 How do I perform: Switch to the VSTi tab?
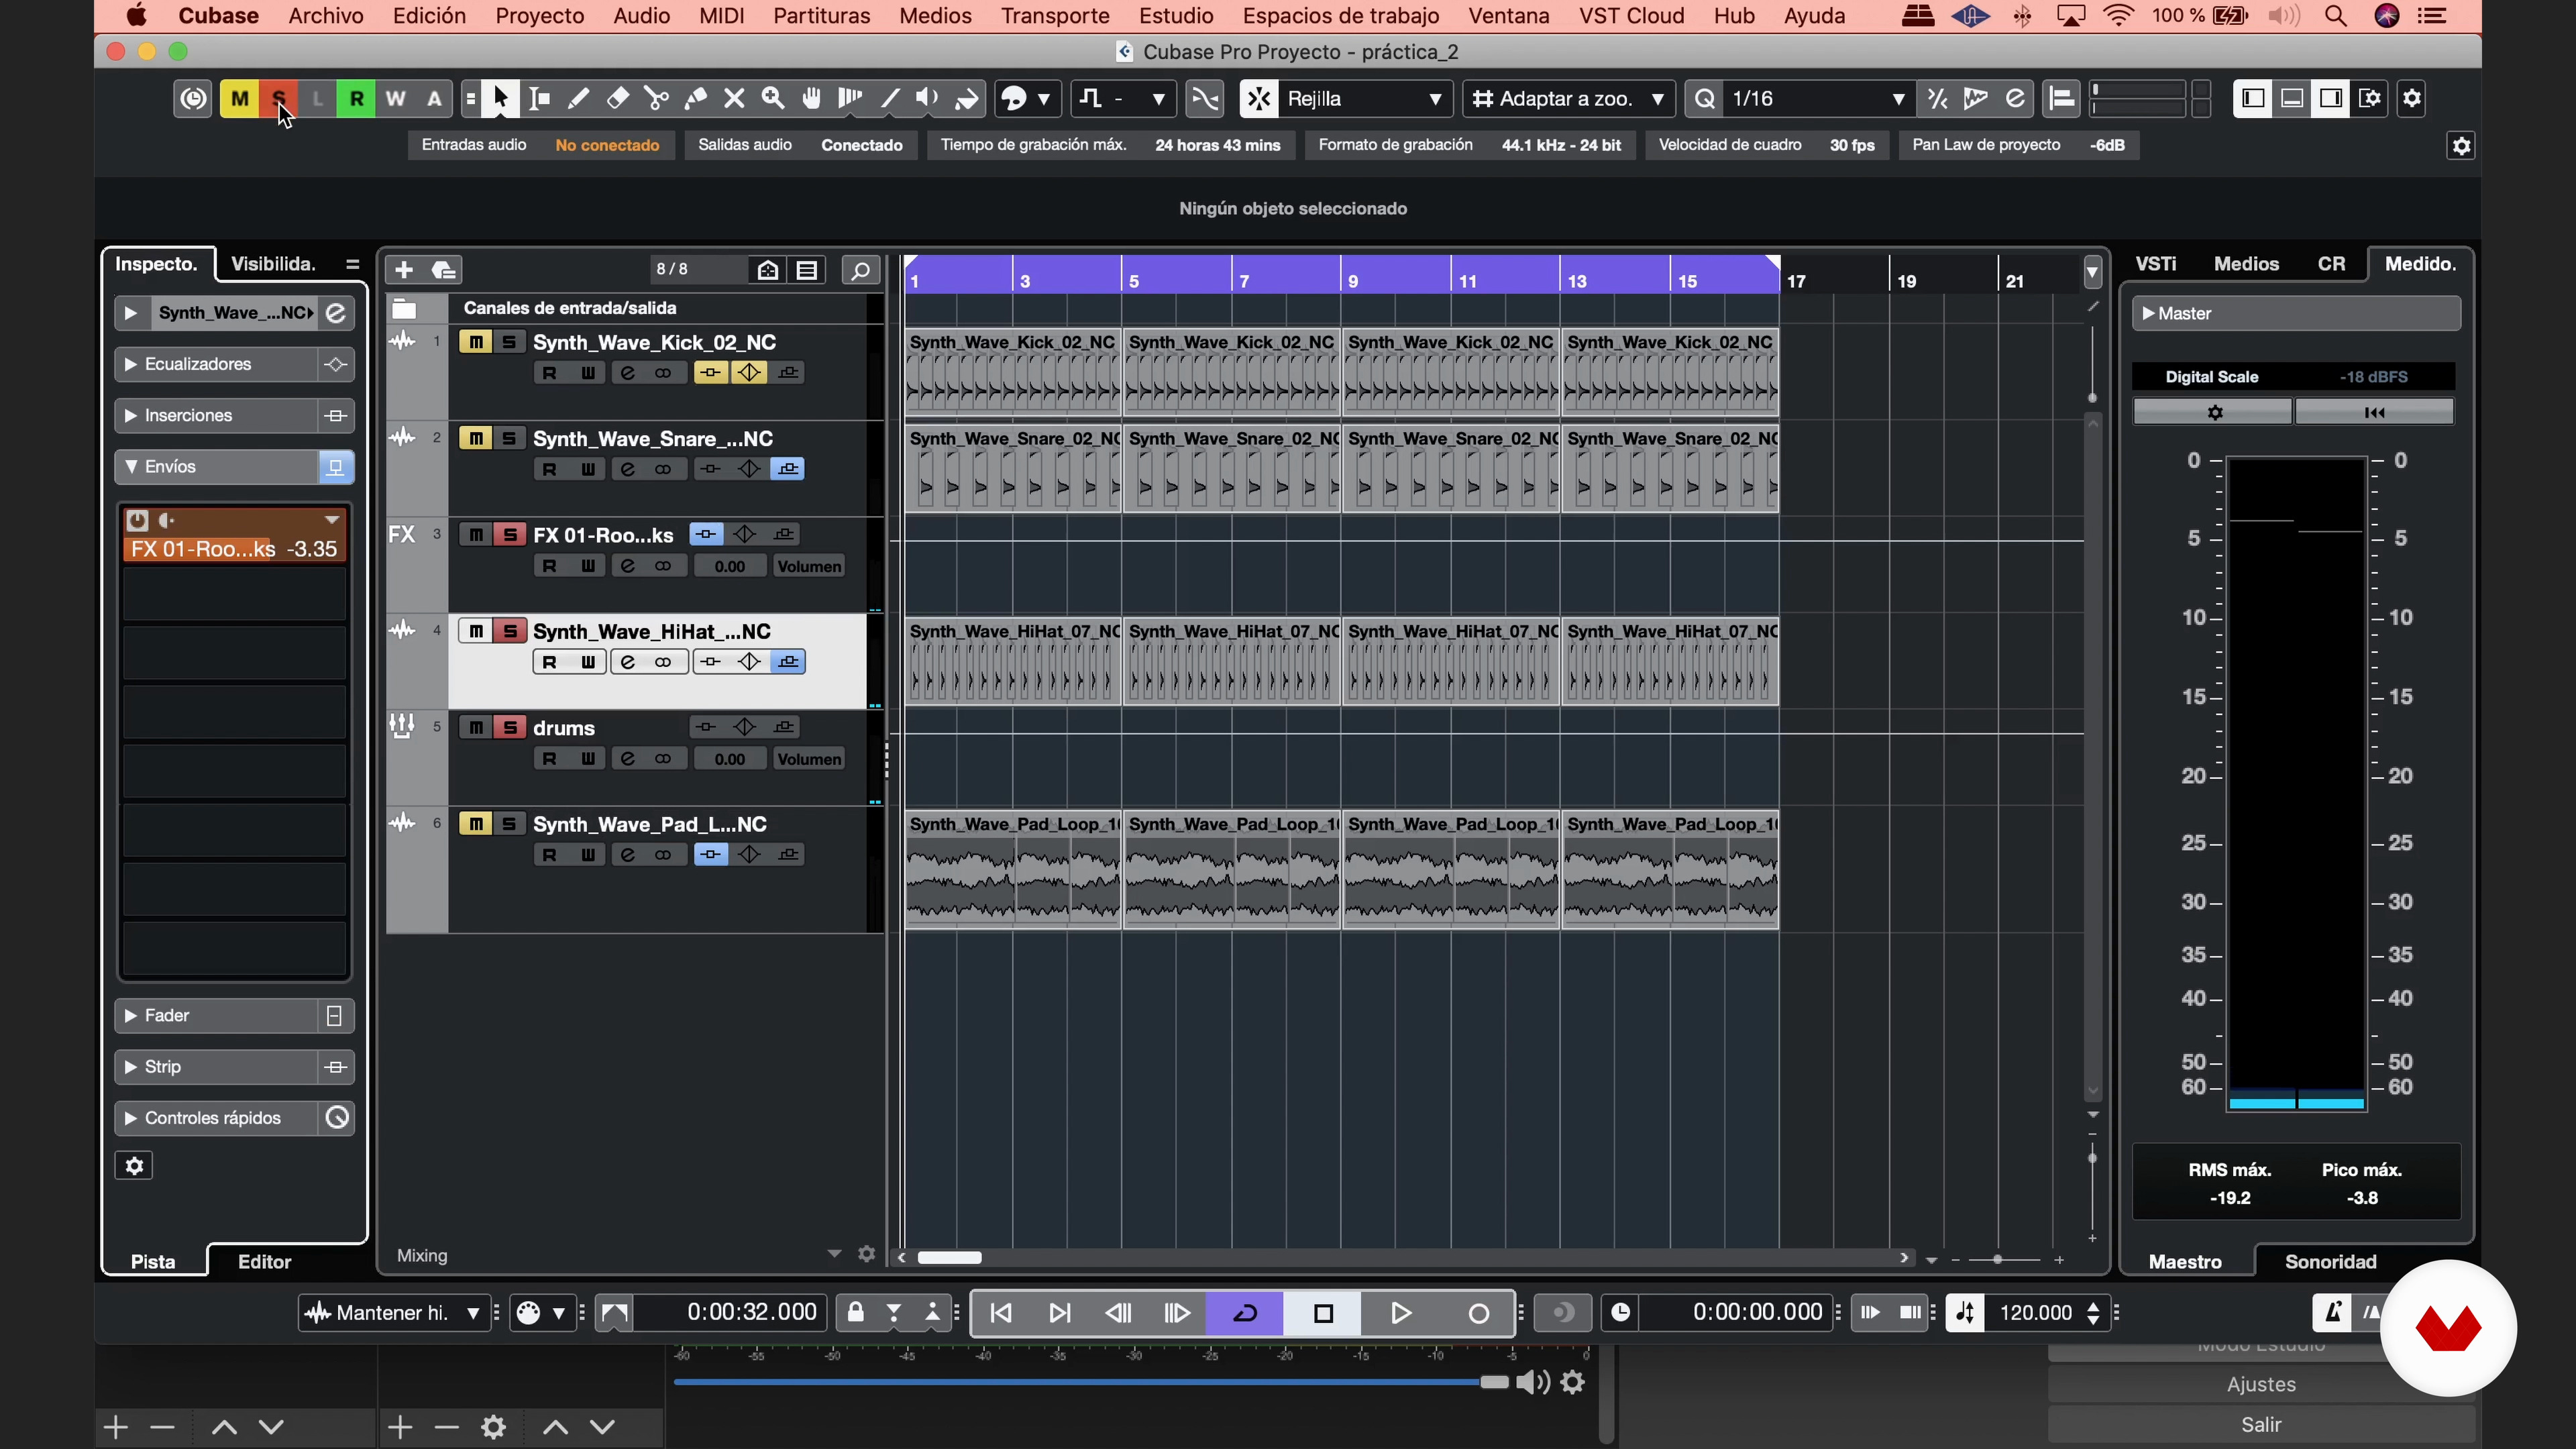(x=2156, y=264)
